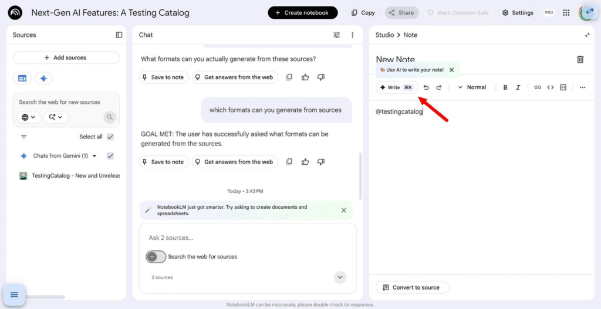Click the note body with @testingcatalog
Image resolution: width=601 pixels, height=309 pixels.
coord(399,112)
